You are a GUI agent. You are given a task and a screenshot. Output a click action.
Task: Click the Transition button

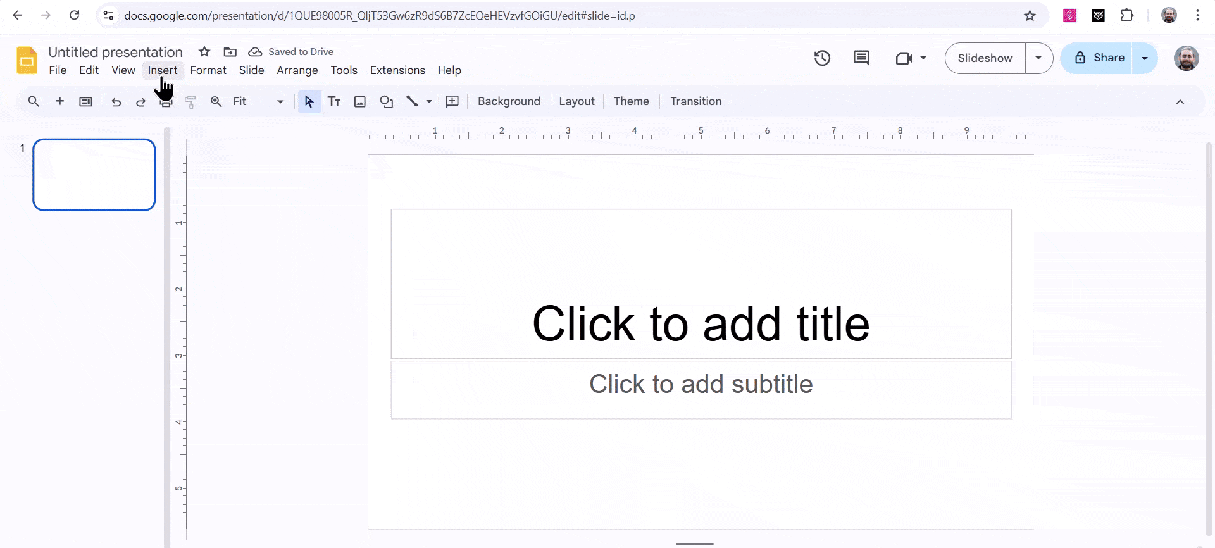(695, 101)
